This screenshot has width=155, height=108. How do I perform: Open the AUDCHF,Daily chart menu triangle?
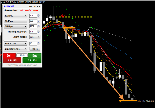pos(2,2)
